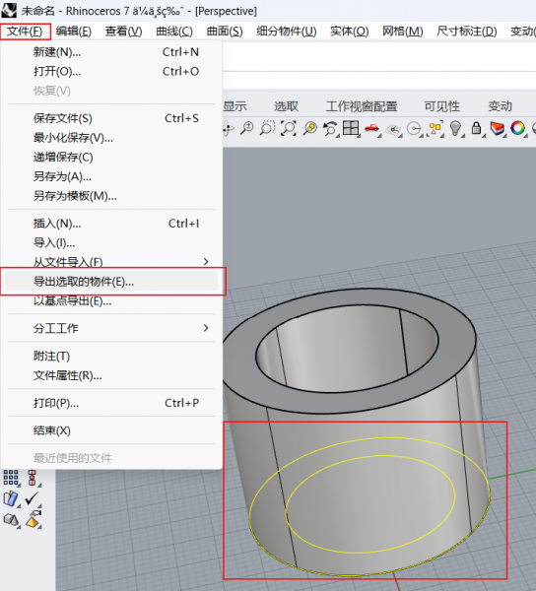
Task: Click the orange pyramid mesh tool icon
Action: (33, 520)
